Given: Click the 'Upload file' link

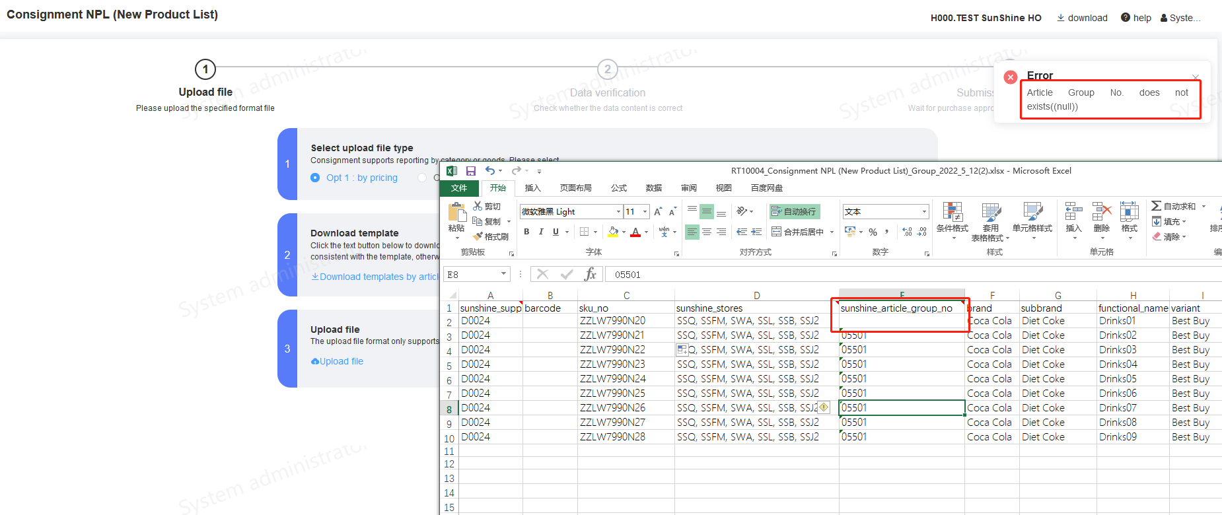Looking at the screenshot, I should 341,361.
